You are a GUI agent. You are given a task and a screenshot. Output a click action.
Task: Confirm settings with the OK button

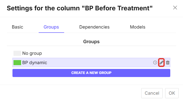[x=172, y=93]
